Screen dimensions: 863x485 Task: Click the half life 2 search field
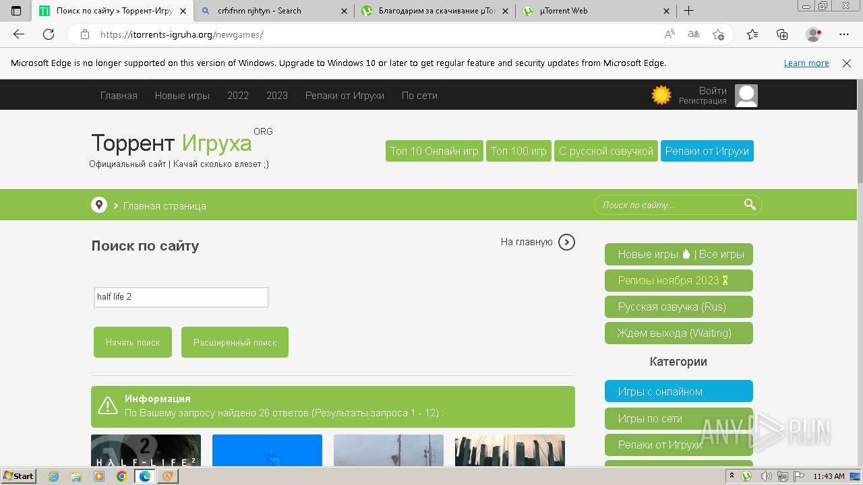(181, 297)
